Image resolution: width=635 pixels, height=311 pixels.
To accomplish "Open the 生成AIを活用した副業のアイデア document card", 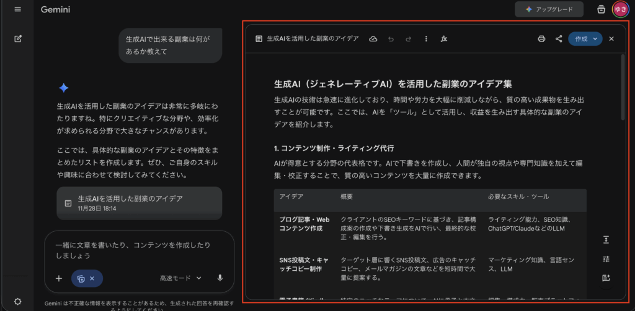I will pos(139,203).
